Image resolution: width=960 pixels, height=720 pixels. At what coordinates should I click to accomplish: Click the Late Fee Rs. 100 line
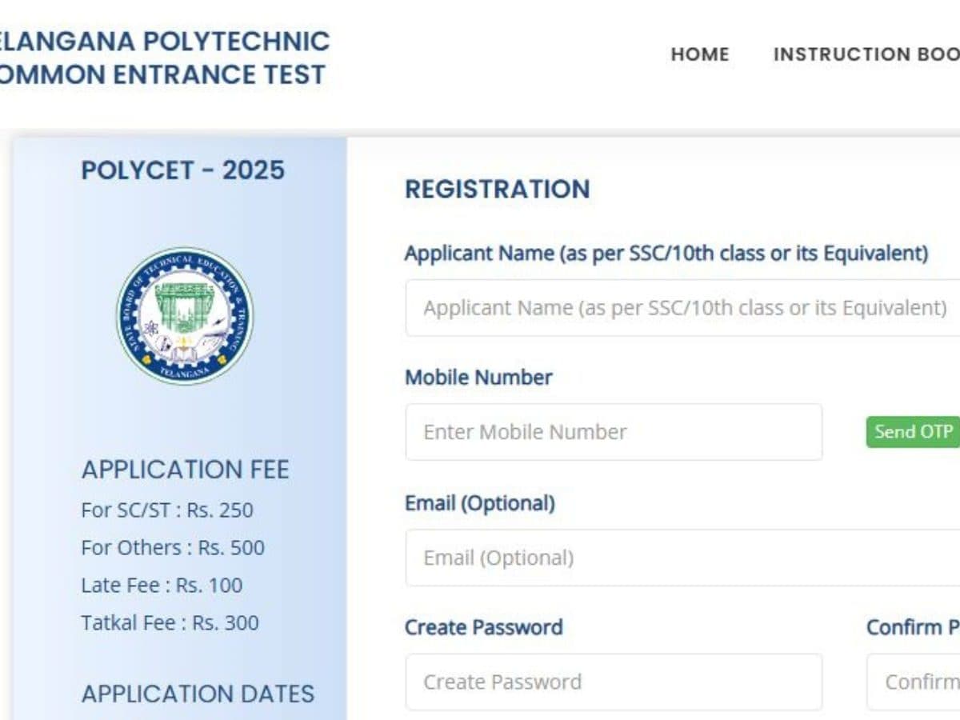click(x=162, y=586)
